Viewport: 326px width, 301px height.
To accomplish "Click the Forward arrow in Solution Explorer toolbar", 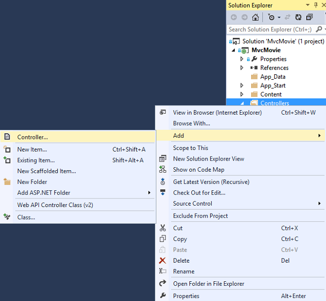I will click(x=244, y=17).
